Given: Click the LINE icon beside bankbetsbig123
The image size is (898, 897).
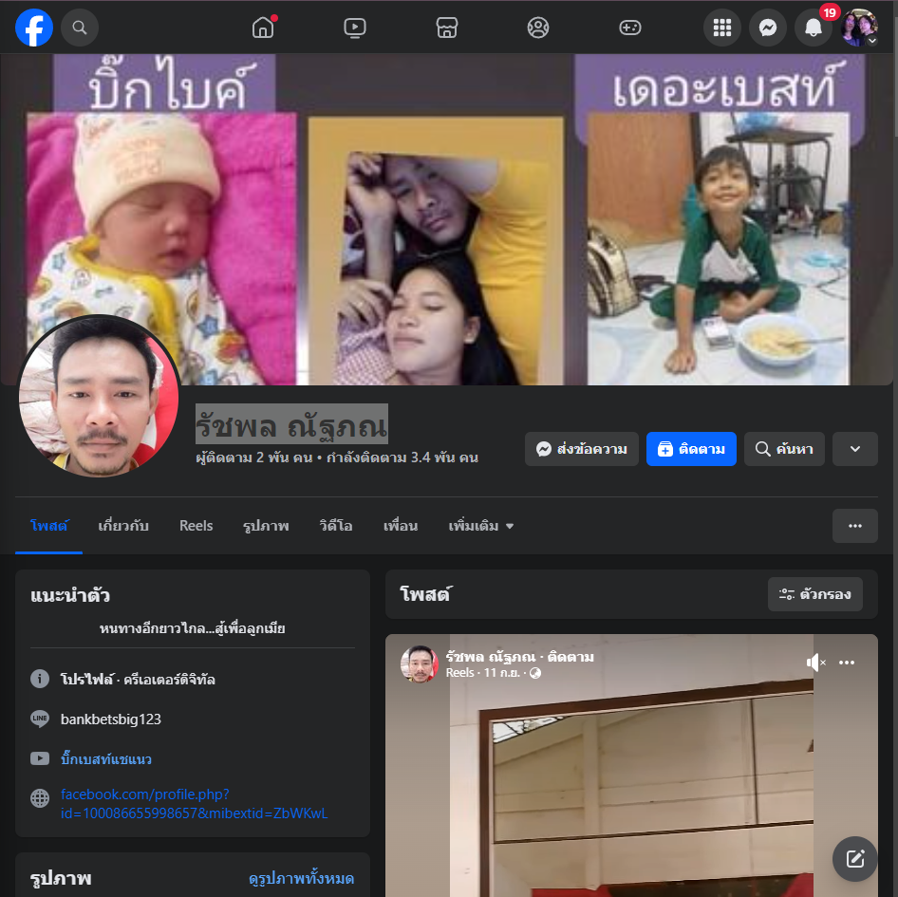Looking at the screenshot, I should pos(40,719).
